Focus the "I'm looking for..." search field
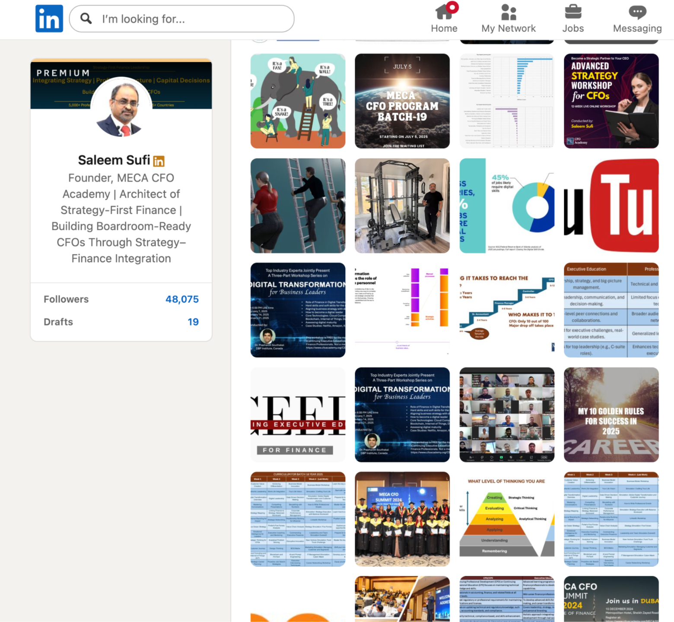 [x=182, y=19]
